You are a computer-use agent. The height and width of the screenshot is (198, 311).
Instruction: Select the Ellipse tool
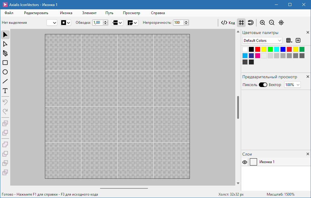5,72
